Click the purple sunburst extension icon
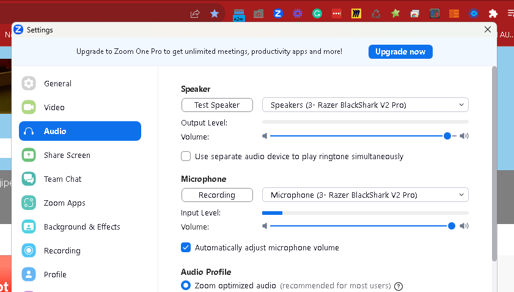Screen dimensions: 514x292 point(297,13)
